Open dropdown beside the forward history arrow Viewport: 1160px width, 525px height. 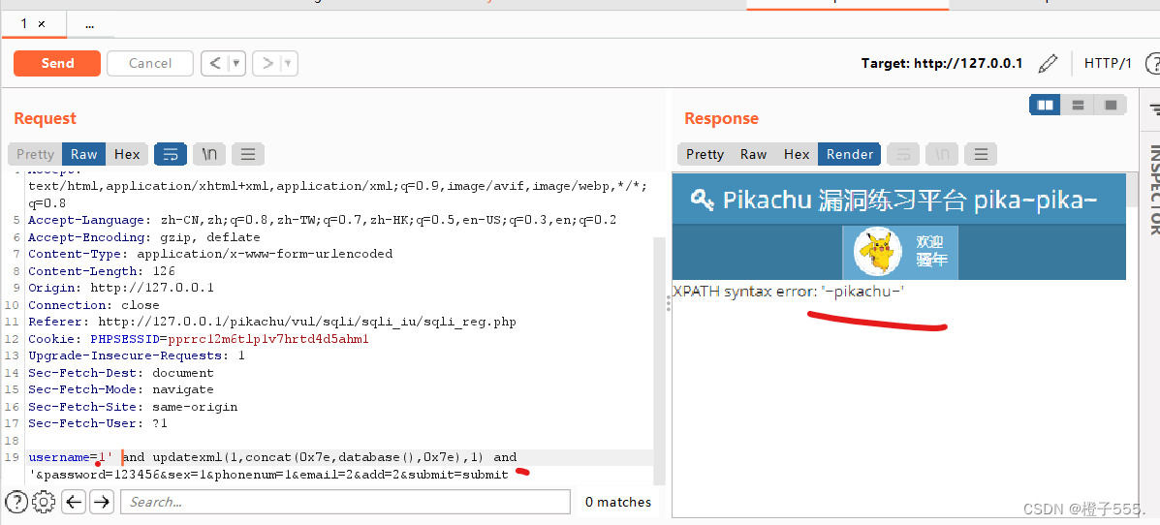(x=289, y=64)
